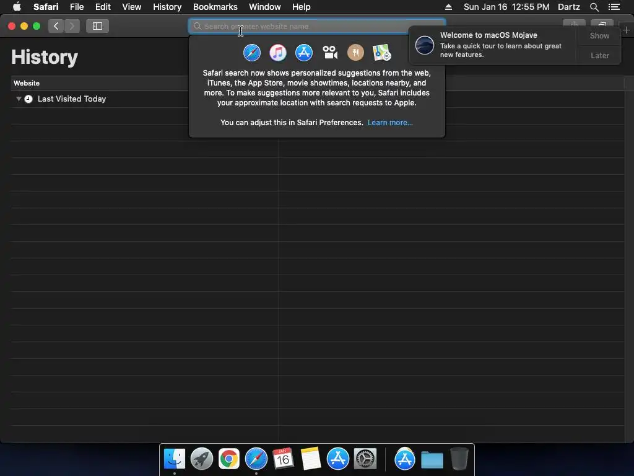Image resolution: width=634 pixels, height=476 pixels.
Task: Click the fork and knife restaurant icon
Action: click(x=356, y=53)
